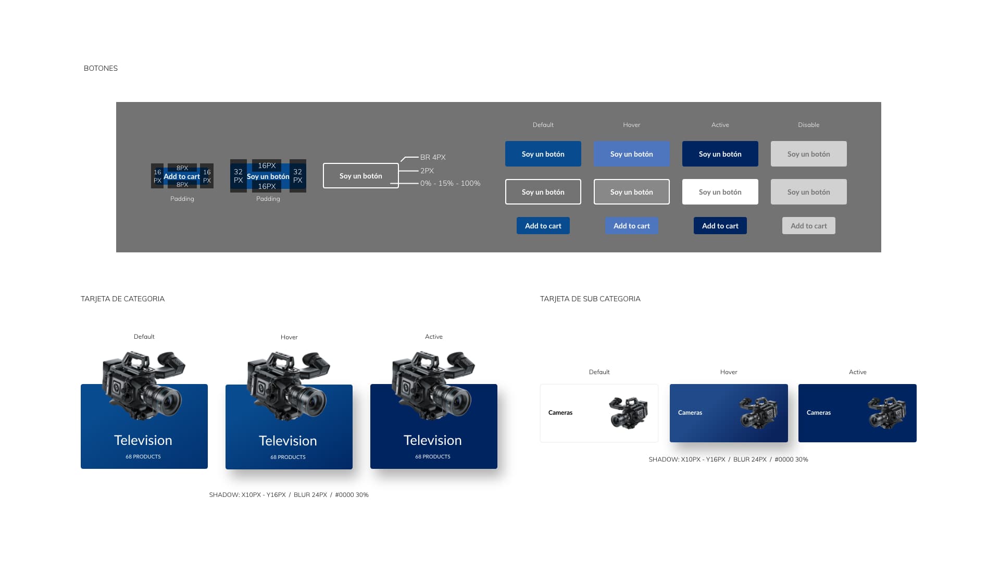This screenshot has width=1000, height=562.
Task: Click the Active white 'Soy un botón' button
Action: (x=720, y=192)
